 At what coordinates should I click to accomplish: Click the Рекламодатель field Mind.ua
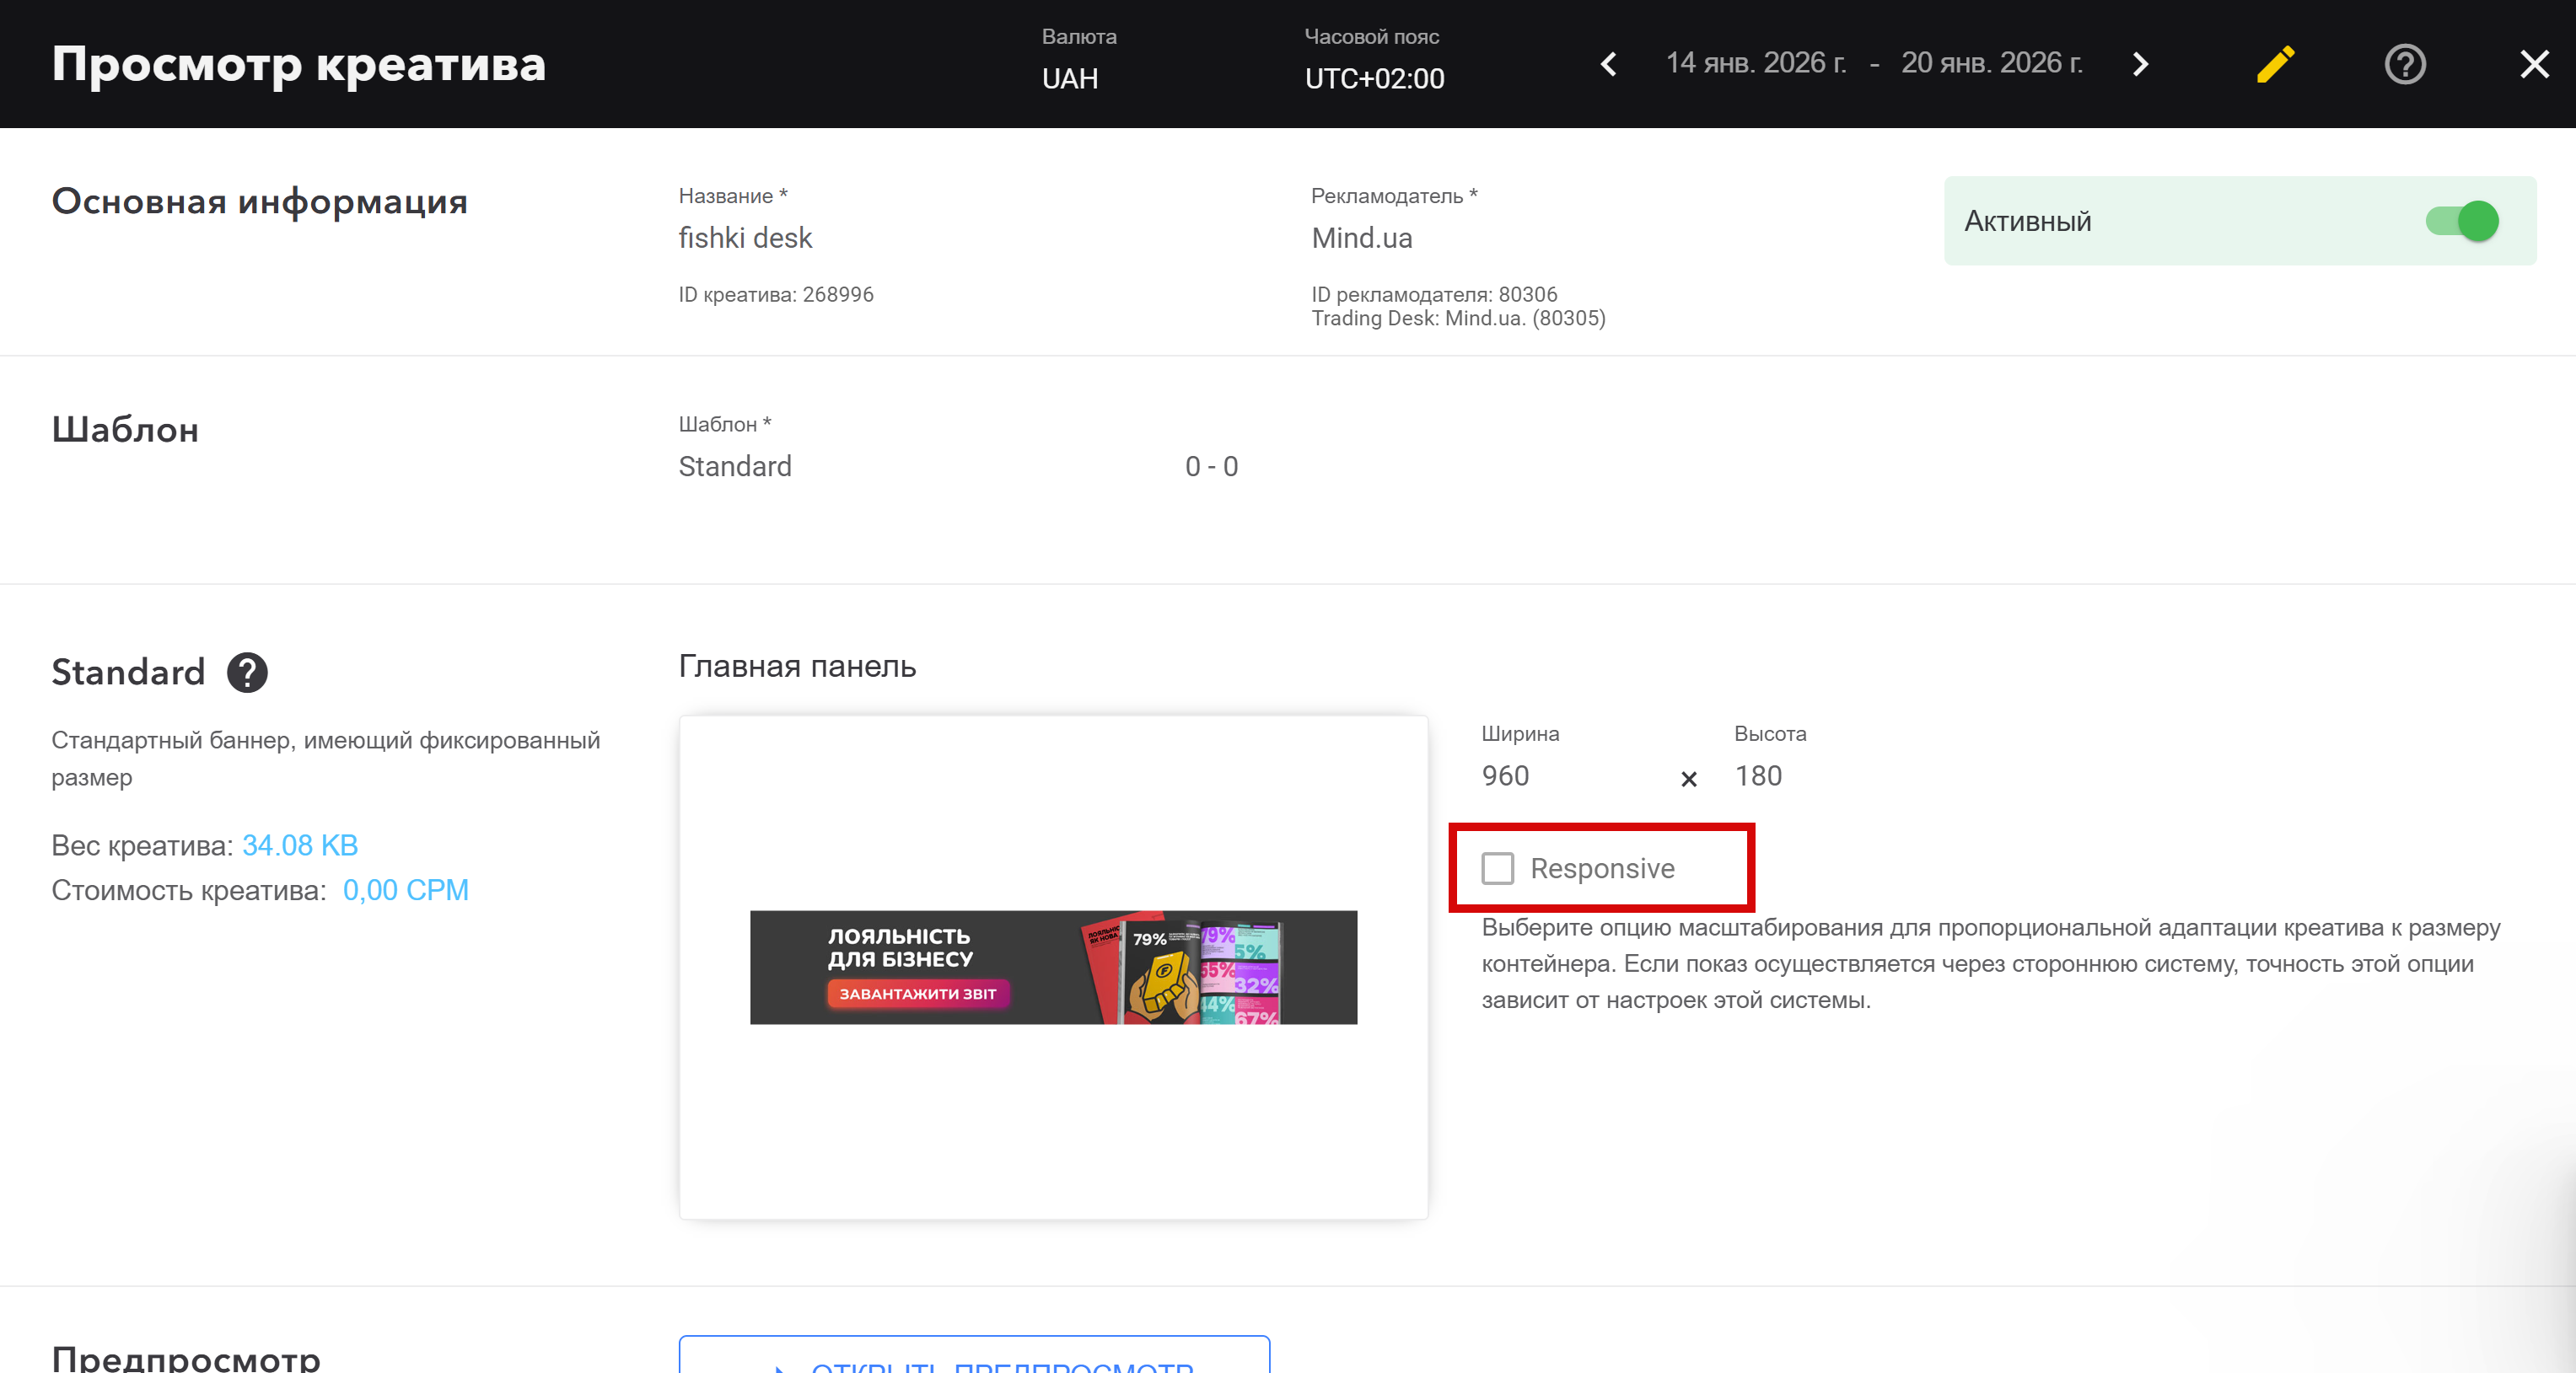1362,238
